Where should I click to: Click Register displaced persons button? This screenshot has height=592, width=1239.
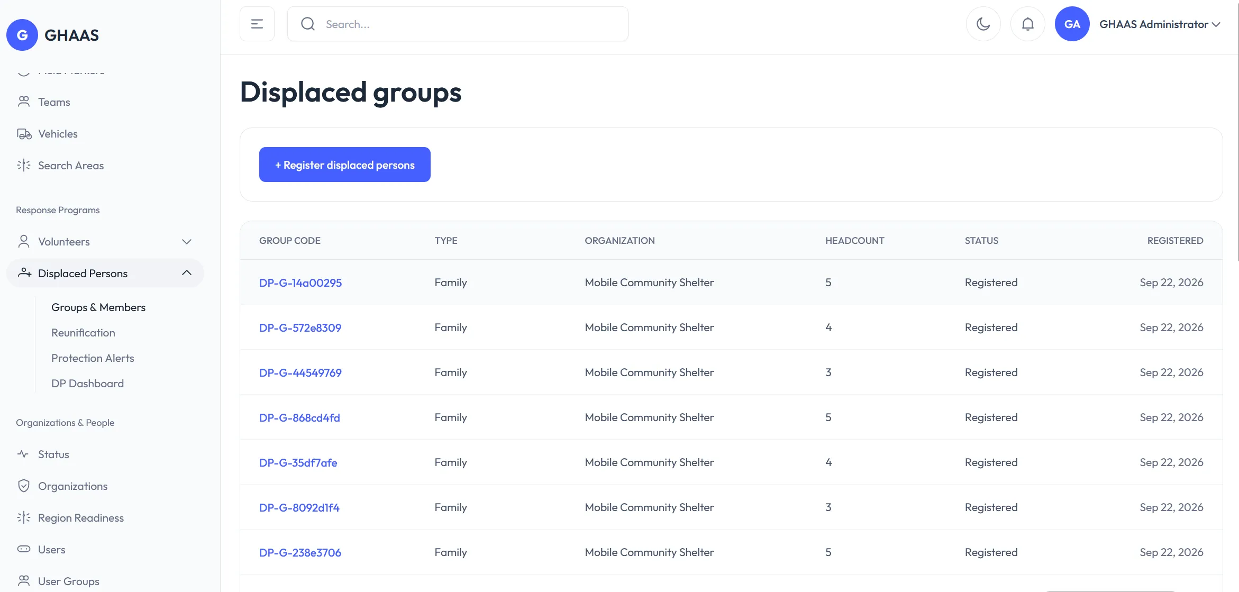[x=345, y=165]
